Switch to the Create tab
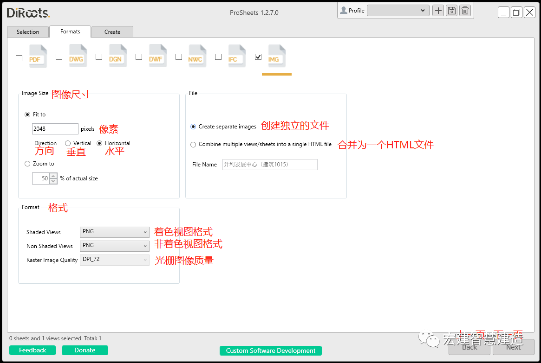 point(112,32)
